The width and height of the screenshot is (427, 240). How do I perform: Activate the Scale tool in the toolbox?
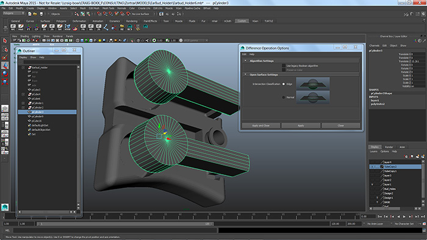5,82
